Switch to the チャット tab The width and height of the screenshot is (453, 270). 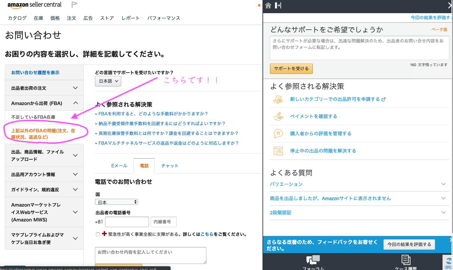pos(170,166)
